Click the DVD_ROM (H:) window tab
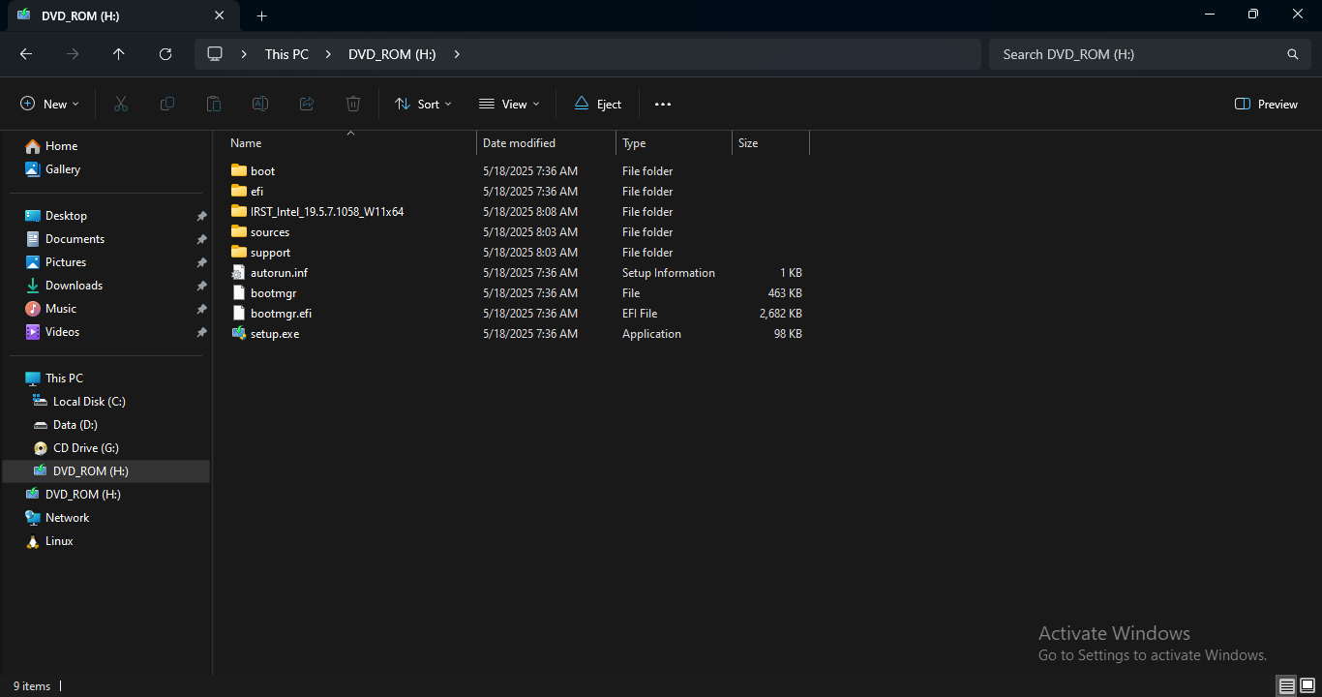This screenshot has height=697, width=1322. tap(121, 15)
